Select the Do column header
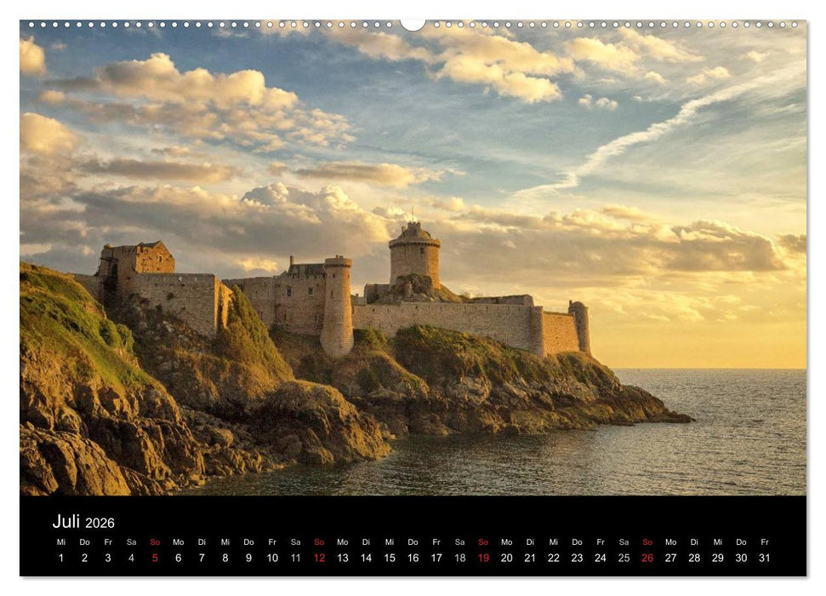This screenshot has width=826, height=596. pyautogui.click(x=83, y=540)
